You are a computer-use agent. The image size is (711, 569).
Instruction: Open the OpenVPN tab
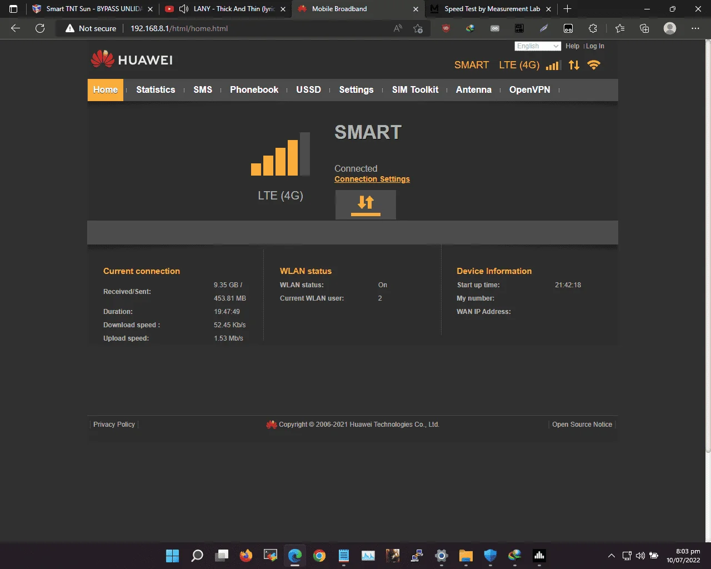tap(530, 90)
